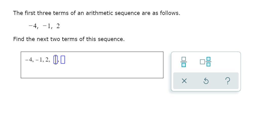Open help with the question mark
Viewport: 269px width, 123px height.
tap(228, 81)
